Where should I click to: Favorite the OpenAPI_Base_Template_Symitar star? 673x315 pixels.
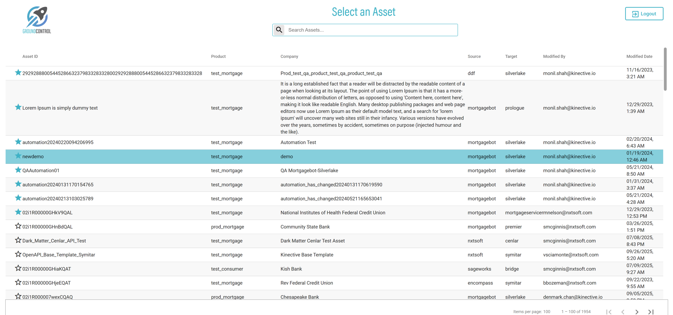click(18, 254)
